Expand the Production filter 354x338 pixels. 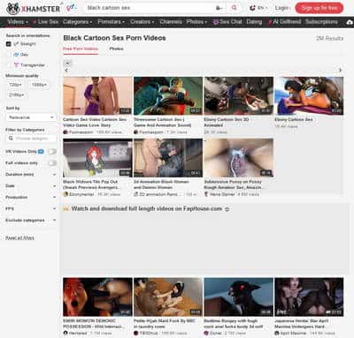[31, 198]
